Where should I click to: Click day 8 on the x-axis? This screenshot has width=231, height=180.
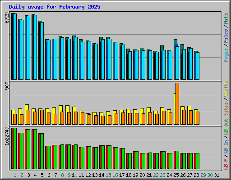coord(62,175)
